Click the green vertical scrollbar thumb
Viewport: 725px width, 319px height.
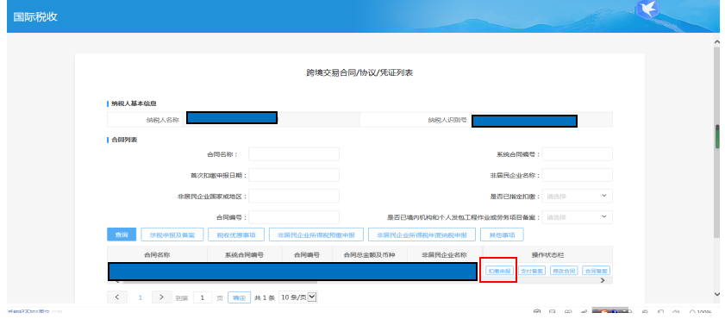click(717, 136)
